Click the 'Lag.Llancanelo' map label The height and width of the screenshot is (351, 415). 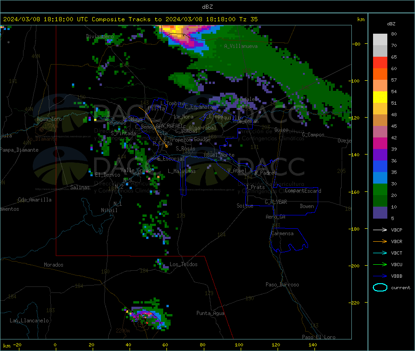[29, 321]
